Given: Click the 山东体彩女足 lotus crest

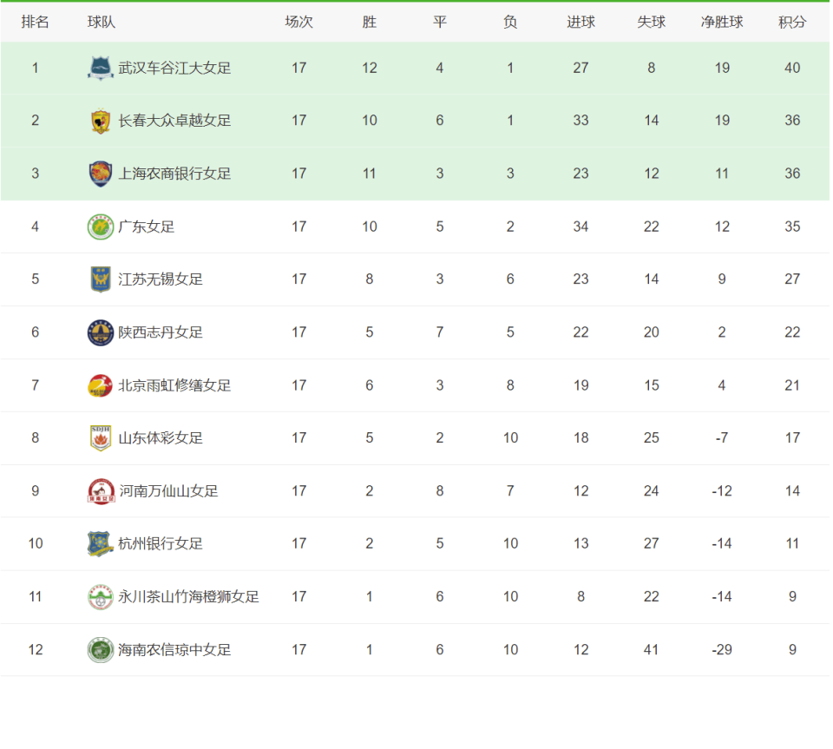Looking at the screenshot, I should (x=101, y=438).
